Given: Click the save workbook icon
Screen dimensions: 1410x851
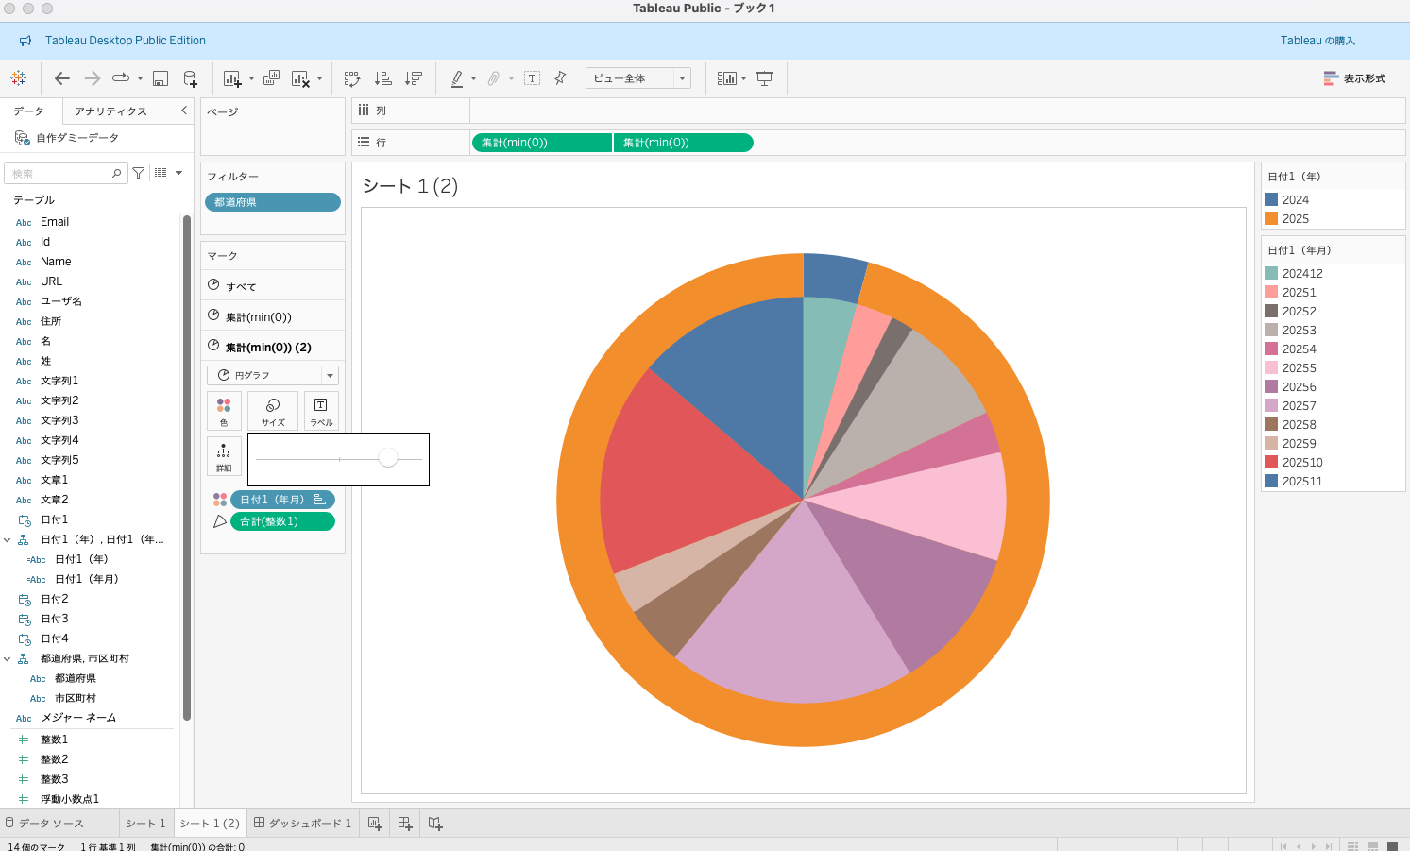Looking at the screenshot, I should point(161,78).
